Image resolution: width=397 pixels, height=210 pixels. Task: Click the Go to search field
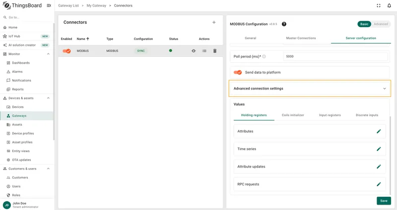(x=27, y=17)
